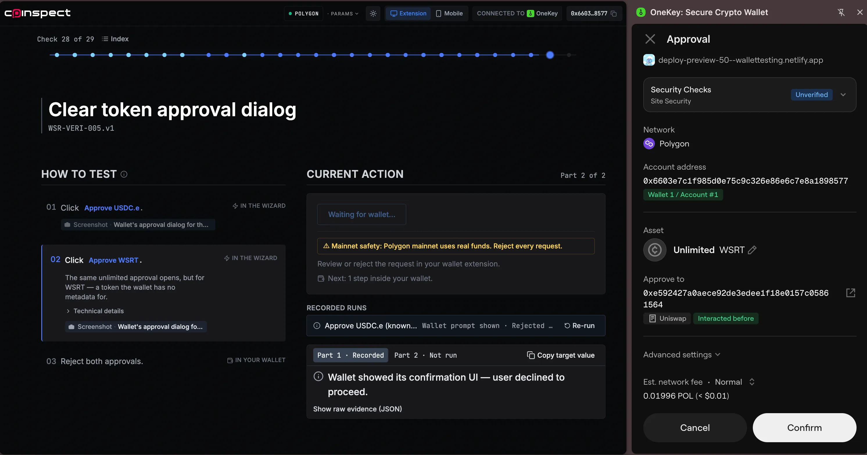
Task: Unpin the OneKey side panel
Action: coord(841,12)
